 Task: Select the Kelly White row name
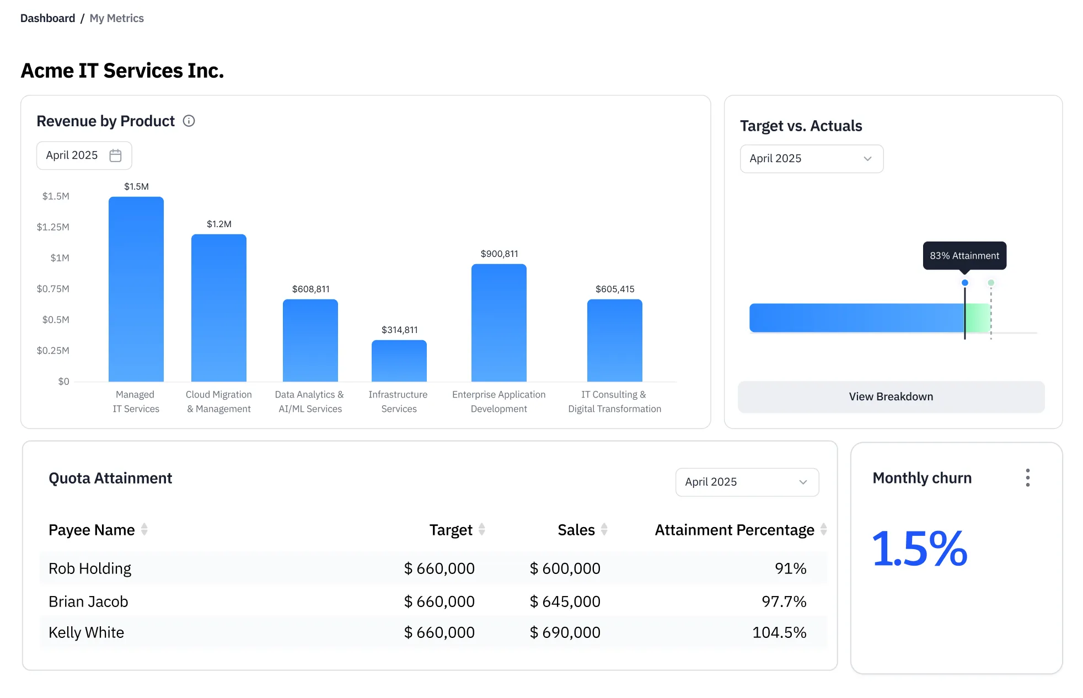(86, 632)
